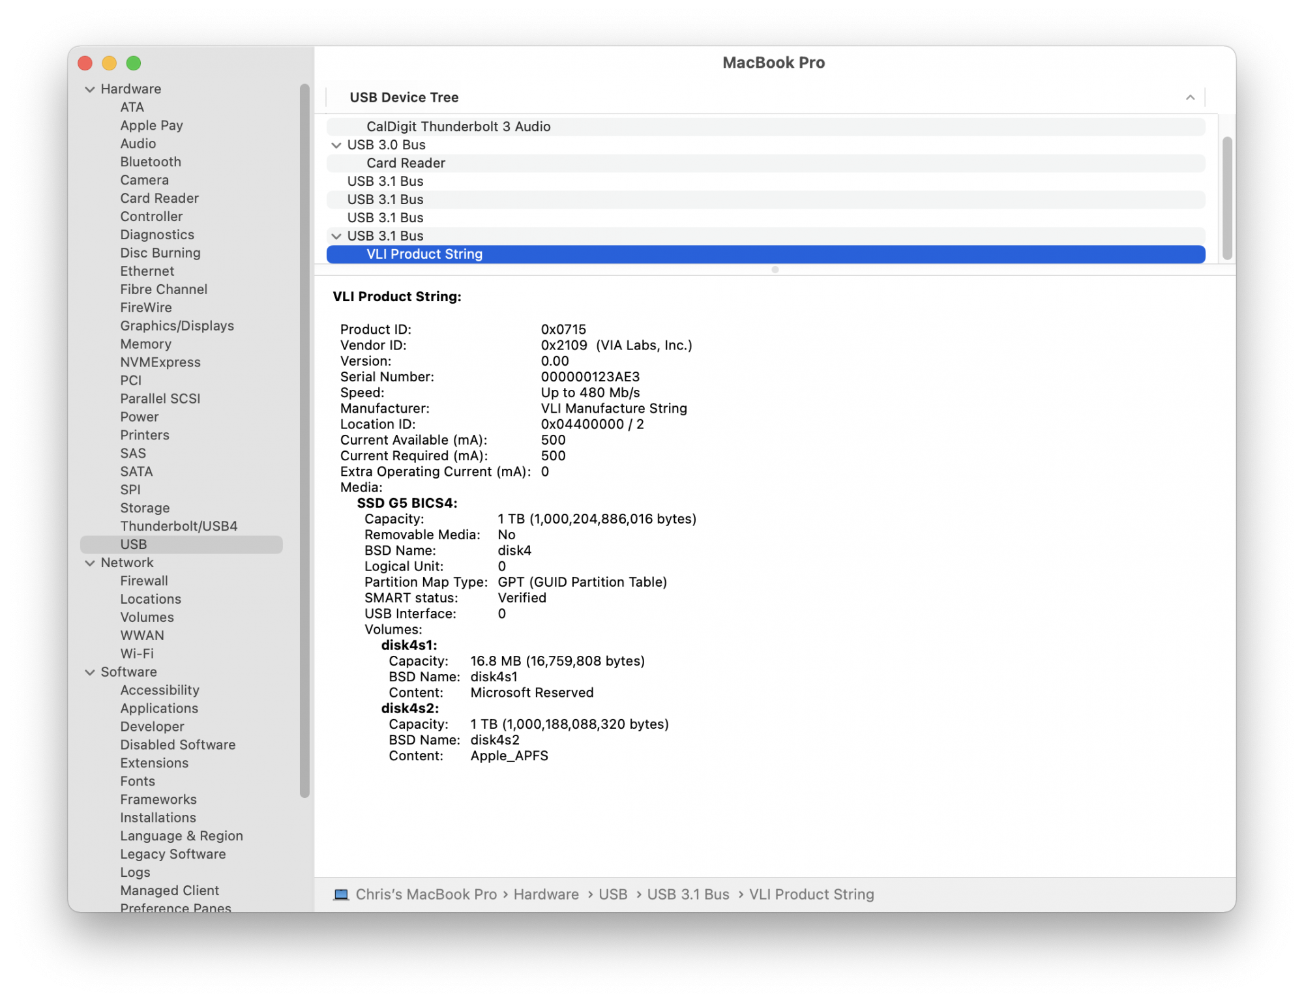Click the pane divider handle dot

tap(775, 270)
